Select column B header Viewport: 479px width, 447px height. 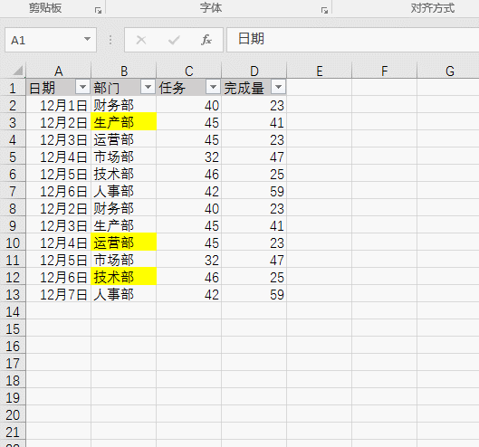point(124,71)
